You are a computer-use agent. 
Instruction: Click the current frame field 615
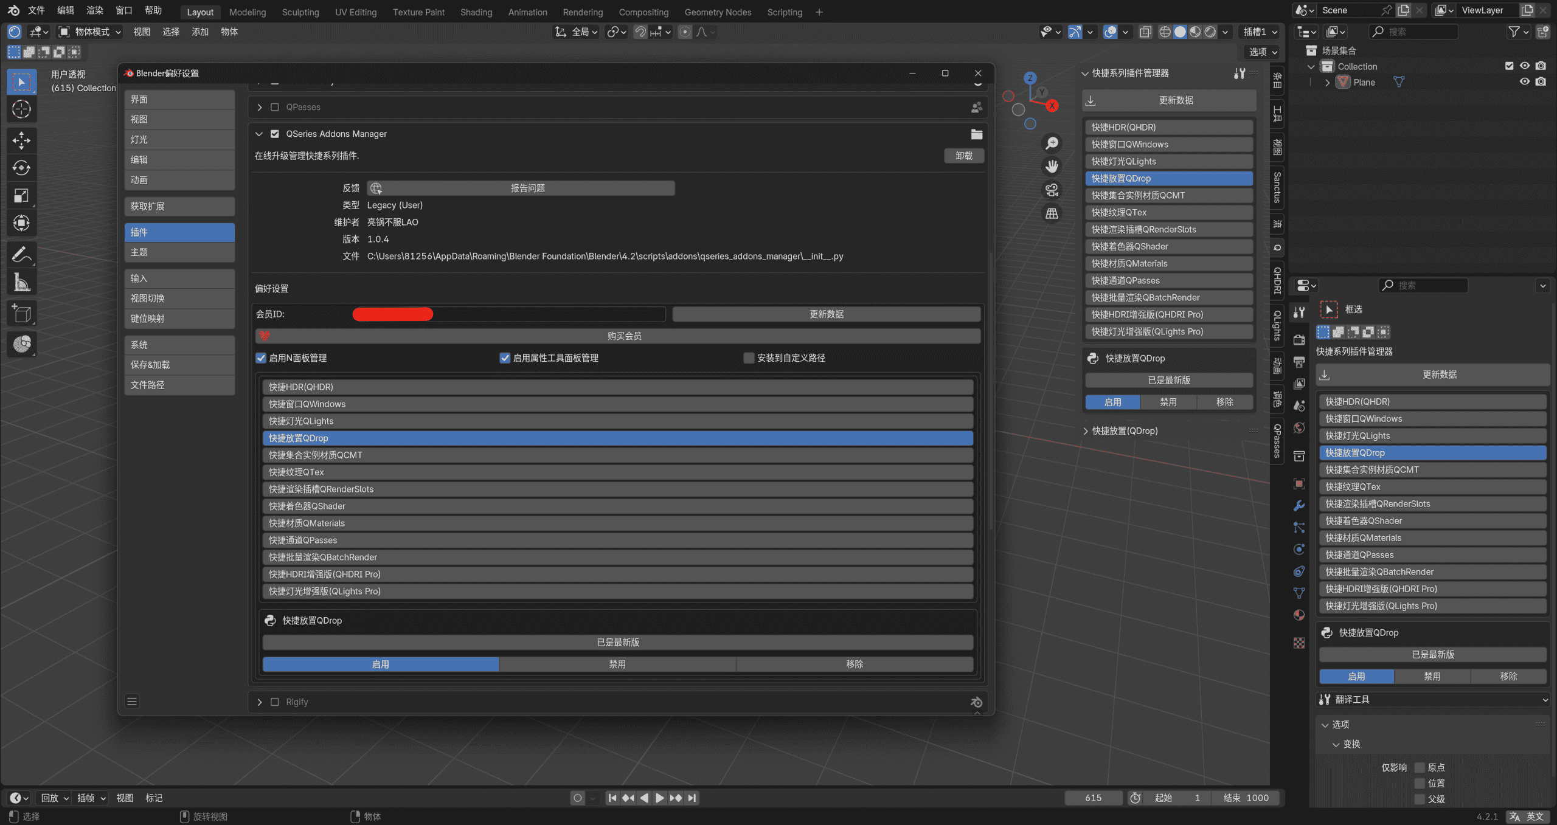coord(1094,798)
